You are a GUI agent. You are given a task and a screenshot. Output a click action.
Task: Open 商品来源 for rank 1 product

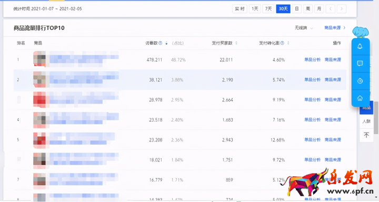333,59
